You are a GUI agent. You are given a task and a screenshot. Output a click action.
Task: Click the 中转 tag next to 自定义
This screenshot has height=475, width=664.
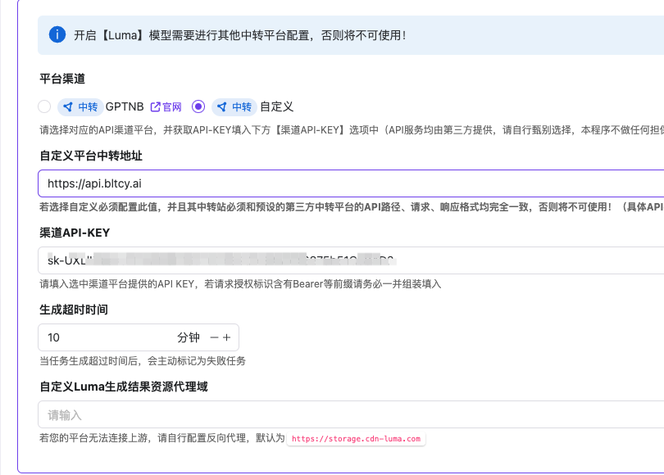[x=234, y=106]
